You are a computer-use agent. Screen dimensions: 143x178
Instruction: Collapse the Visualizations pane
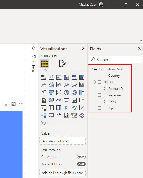pyautogui.click(x=84, y=49)
